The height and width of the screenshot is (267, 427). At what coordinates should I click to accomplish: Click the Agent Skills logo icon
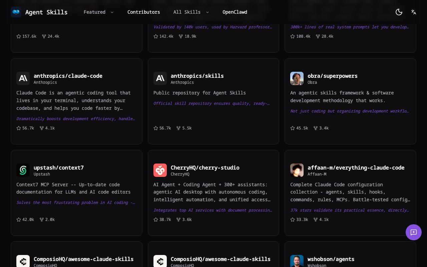coord(16,12)
